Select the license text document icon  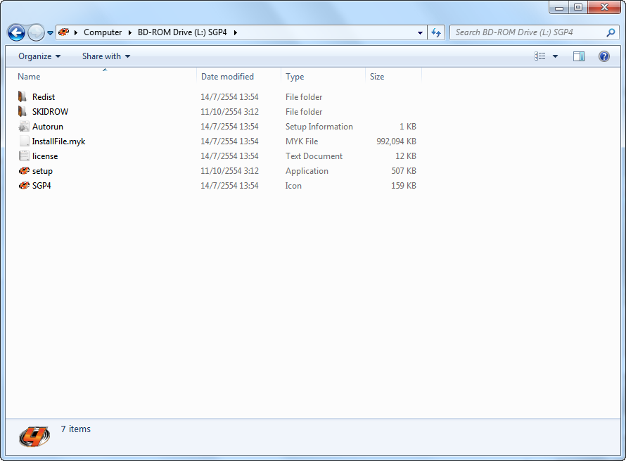[24, 156]
